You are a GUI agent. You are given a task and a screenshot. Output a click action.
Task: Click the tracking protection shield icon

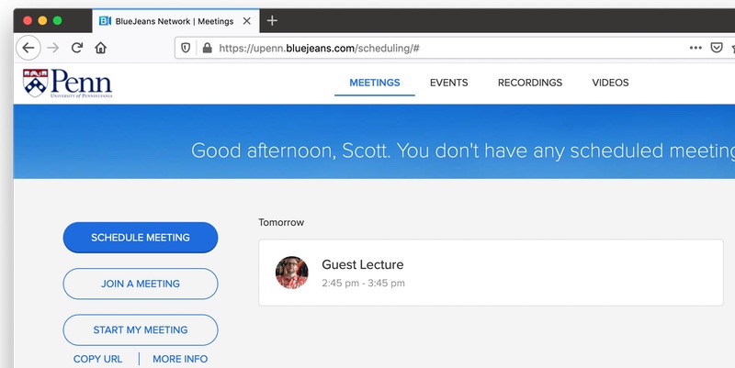click(186, 48)
